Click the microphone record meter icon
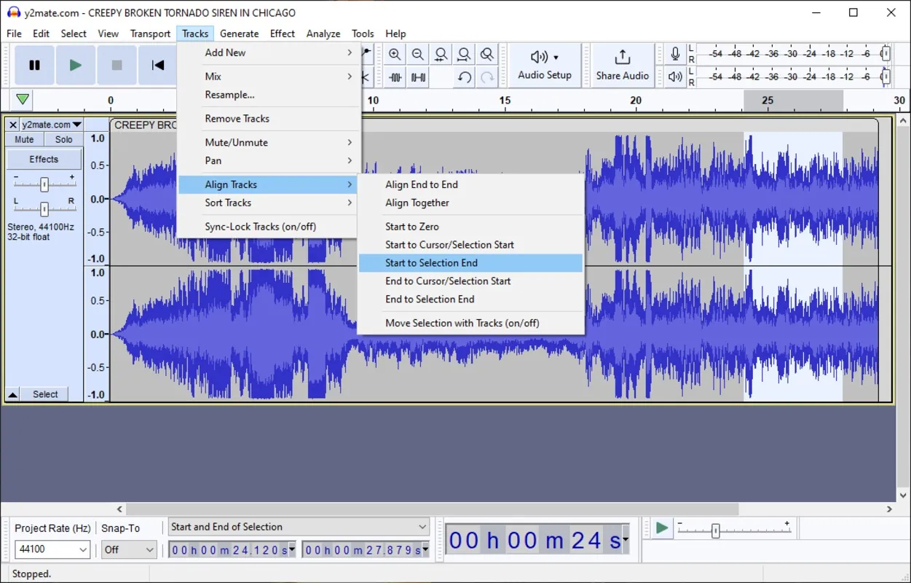 (675, 54)
